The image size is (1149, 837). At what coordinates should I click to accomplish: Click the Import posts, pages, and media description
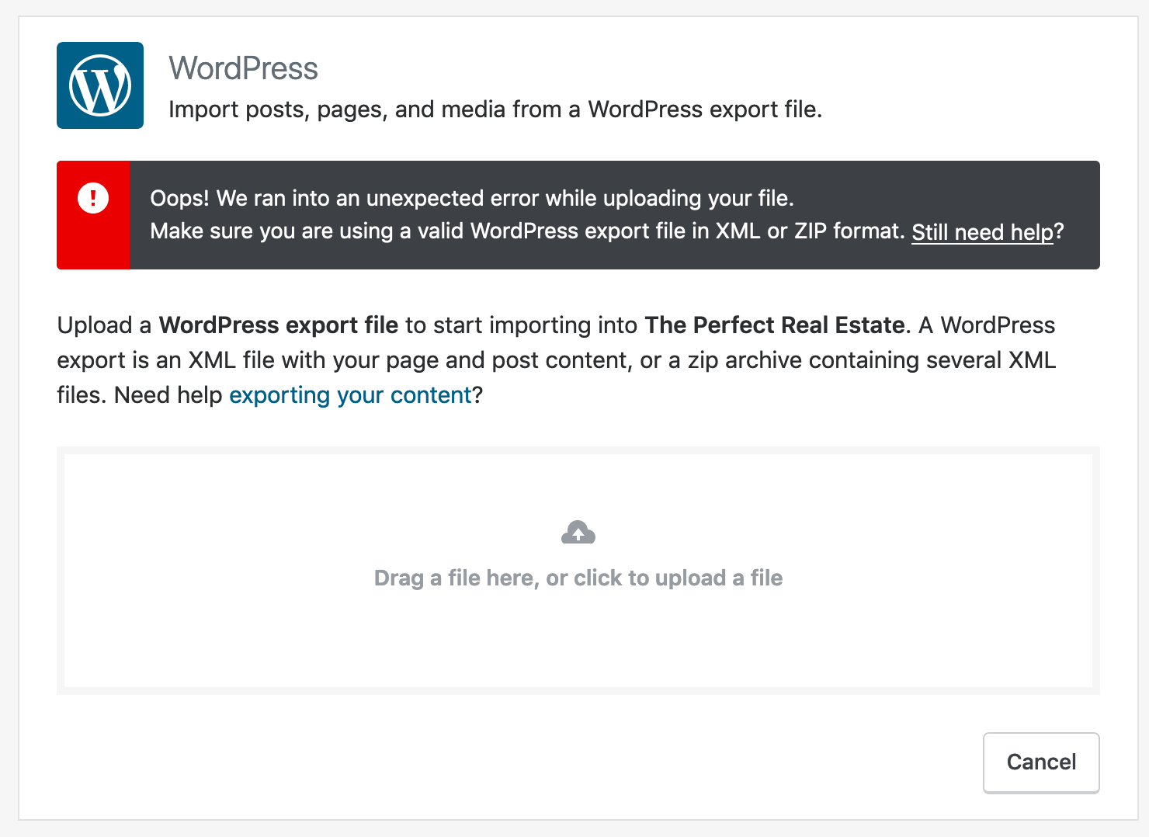pyautogui.click(x=495, y=109)
